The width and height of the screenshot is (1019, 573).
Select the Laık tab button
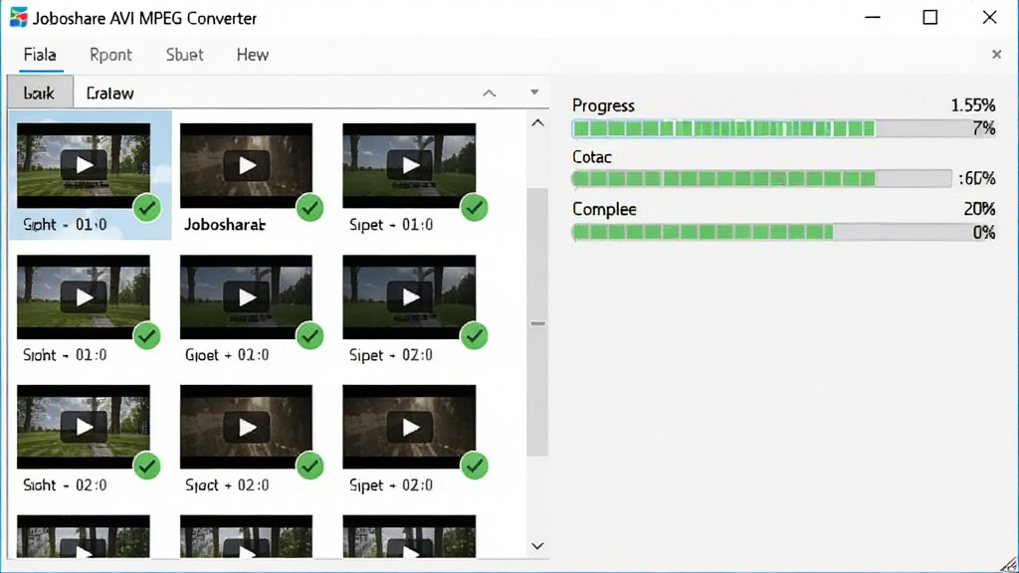(40, 93)
